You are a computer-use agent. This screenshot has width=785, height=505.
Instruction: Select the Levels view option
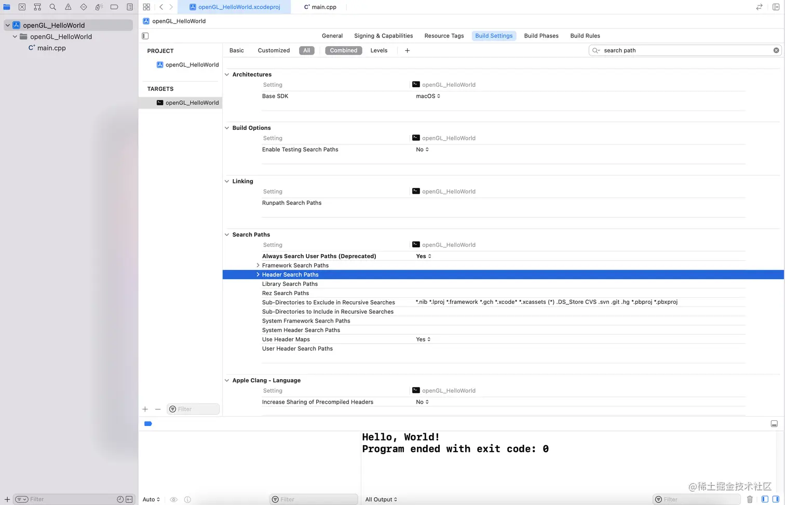pos(379,50)
